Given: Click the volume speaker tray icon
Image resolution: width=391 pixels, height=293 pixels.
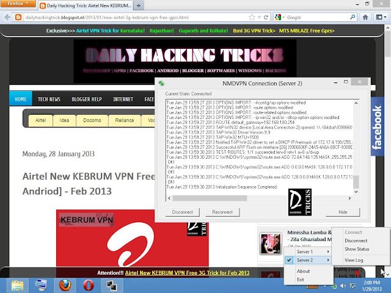Looking at the screenshot, I should point(343,286).
